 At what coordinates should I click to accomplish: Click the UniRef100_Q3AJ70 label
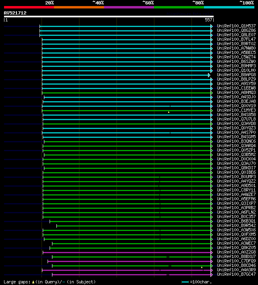[x=236, y=163]
